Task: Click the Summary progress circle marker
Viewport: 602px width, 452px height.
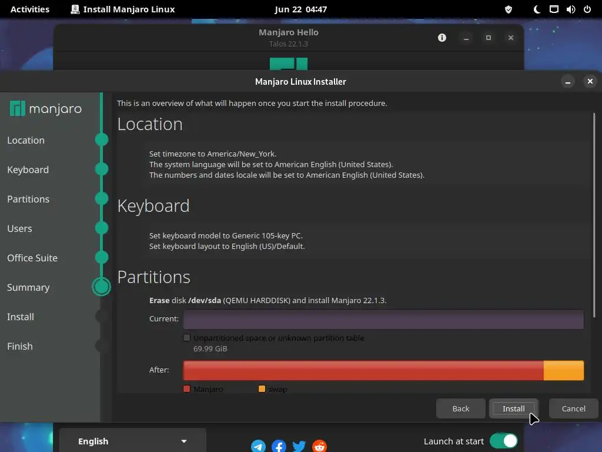Action: click(x=101, y=287)
